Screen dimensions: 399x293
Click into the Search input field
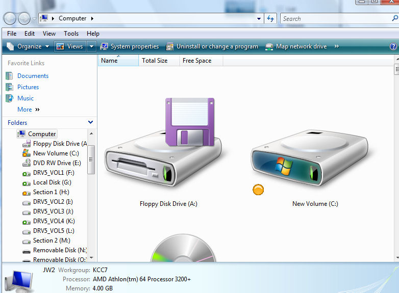336,18
